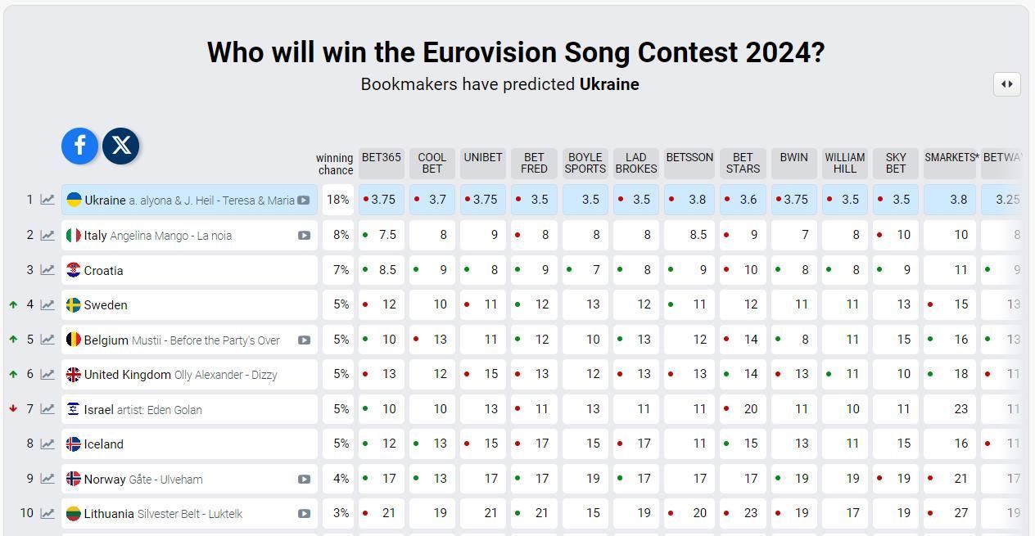
Task: Select the SMARTKETS column header
Action: tap(951, 158)
